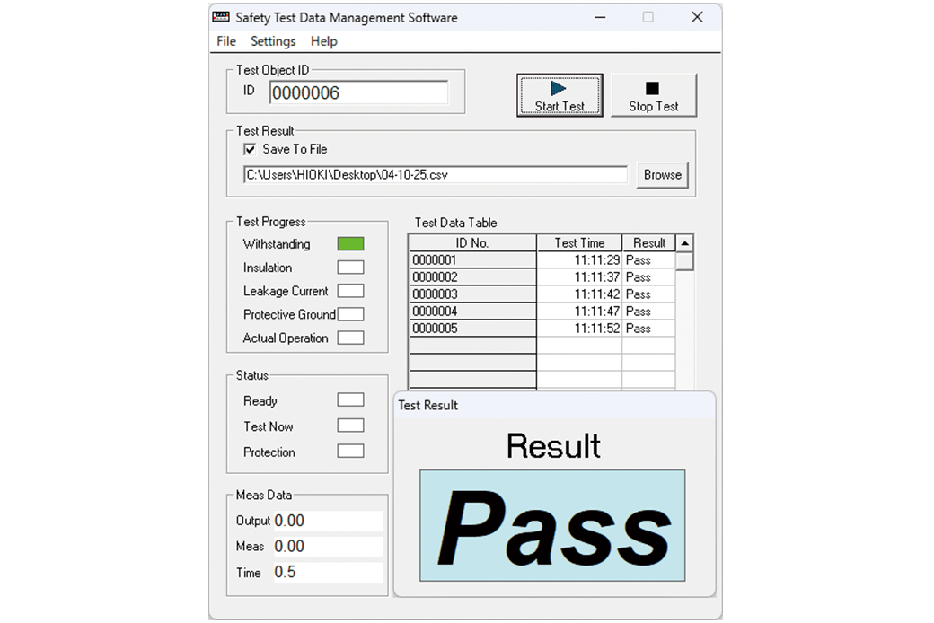Open the File menu

point(226,41)
